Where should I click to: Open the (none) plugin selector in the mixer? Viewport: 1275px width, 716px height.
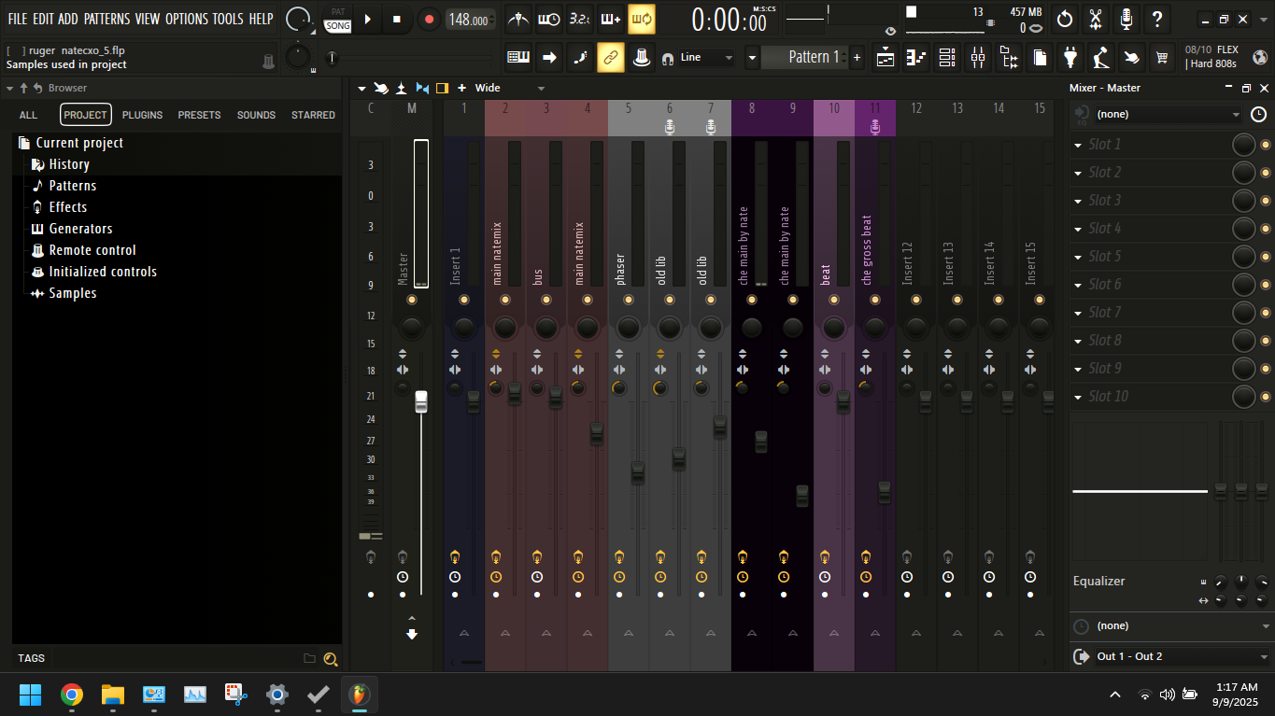(x=1158, y=114)
